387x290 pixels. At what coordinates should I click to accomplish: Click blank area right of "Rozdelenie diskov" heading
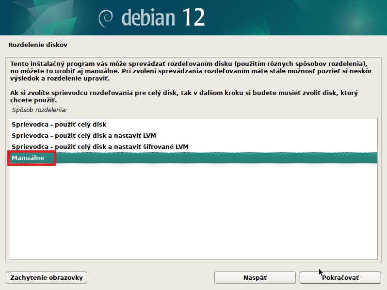218,45
